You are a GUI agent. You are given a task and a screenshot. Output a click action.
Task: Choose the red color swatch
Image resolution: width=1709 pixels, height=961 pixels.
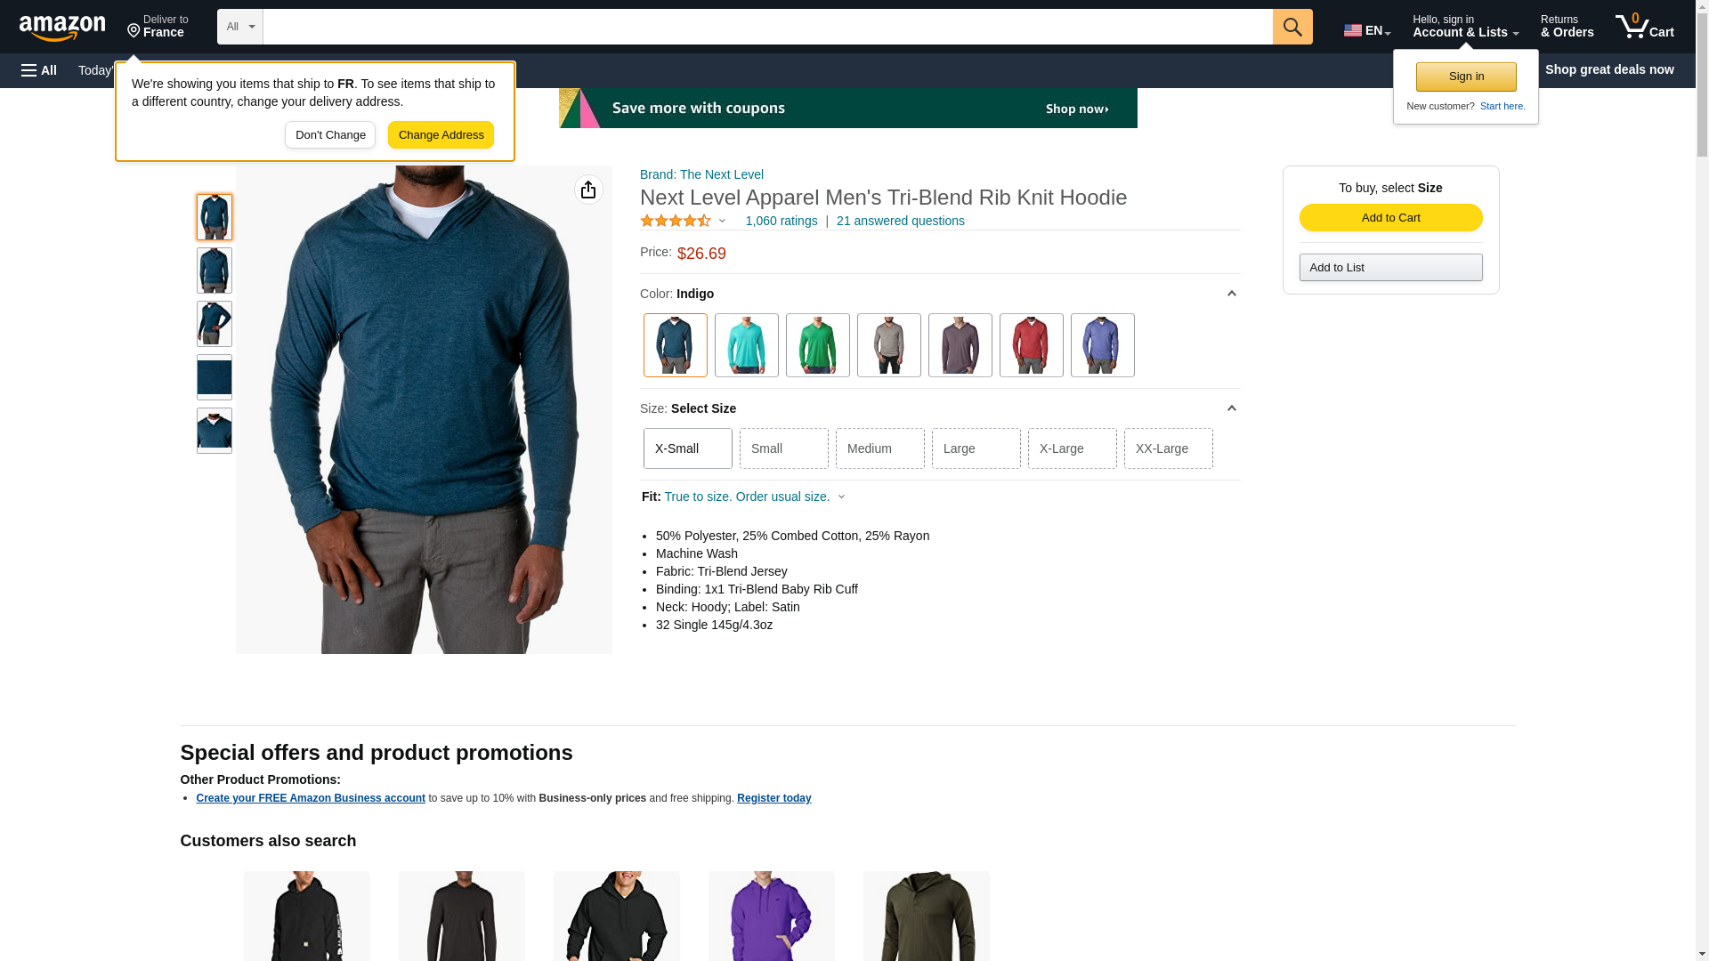point(1032,345)
